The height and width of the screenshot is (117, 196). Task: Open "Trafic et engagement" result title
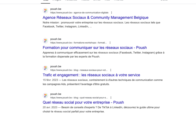pos(91,75)
